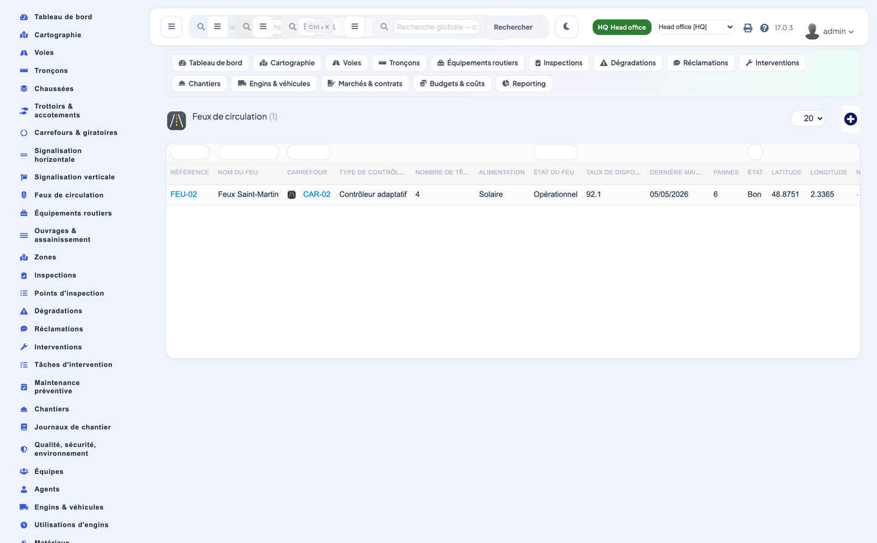Click the print icon in header

pos(748,28)
